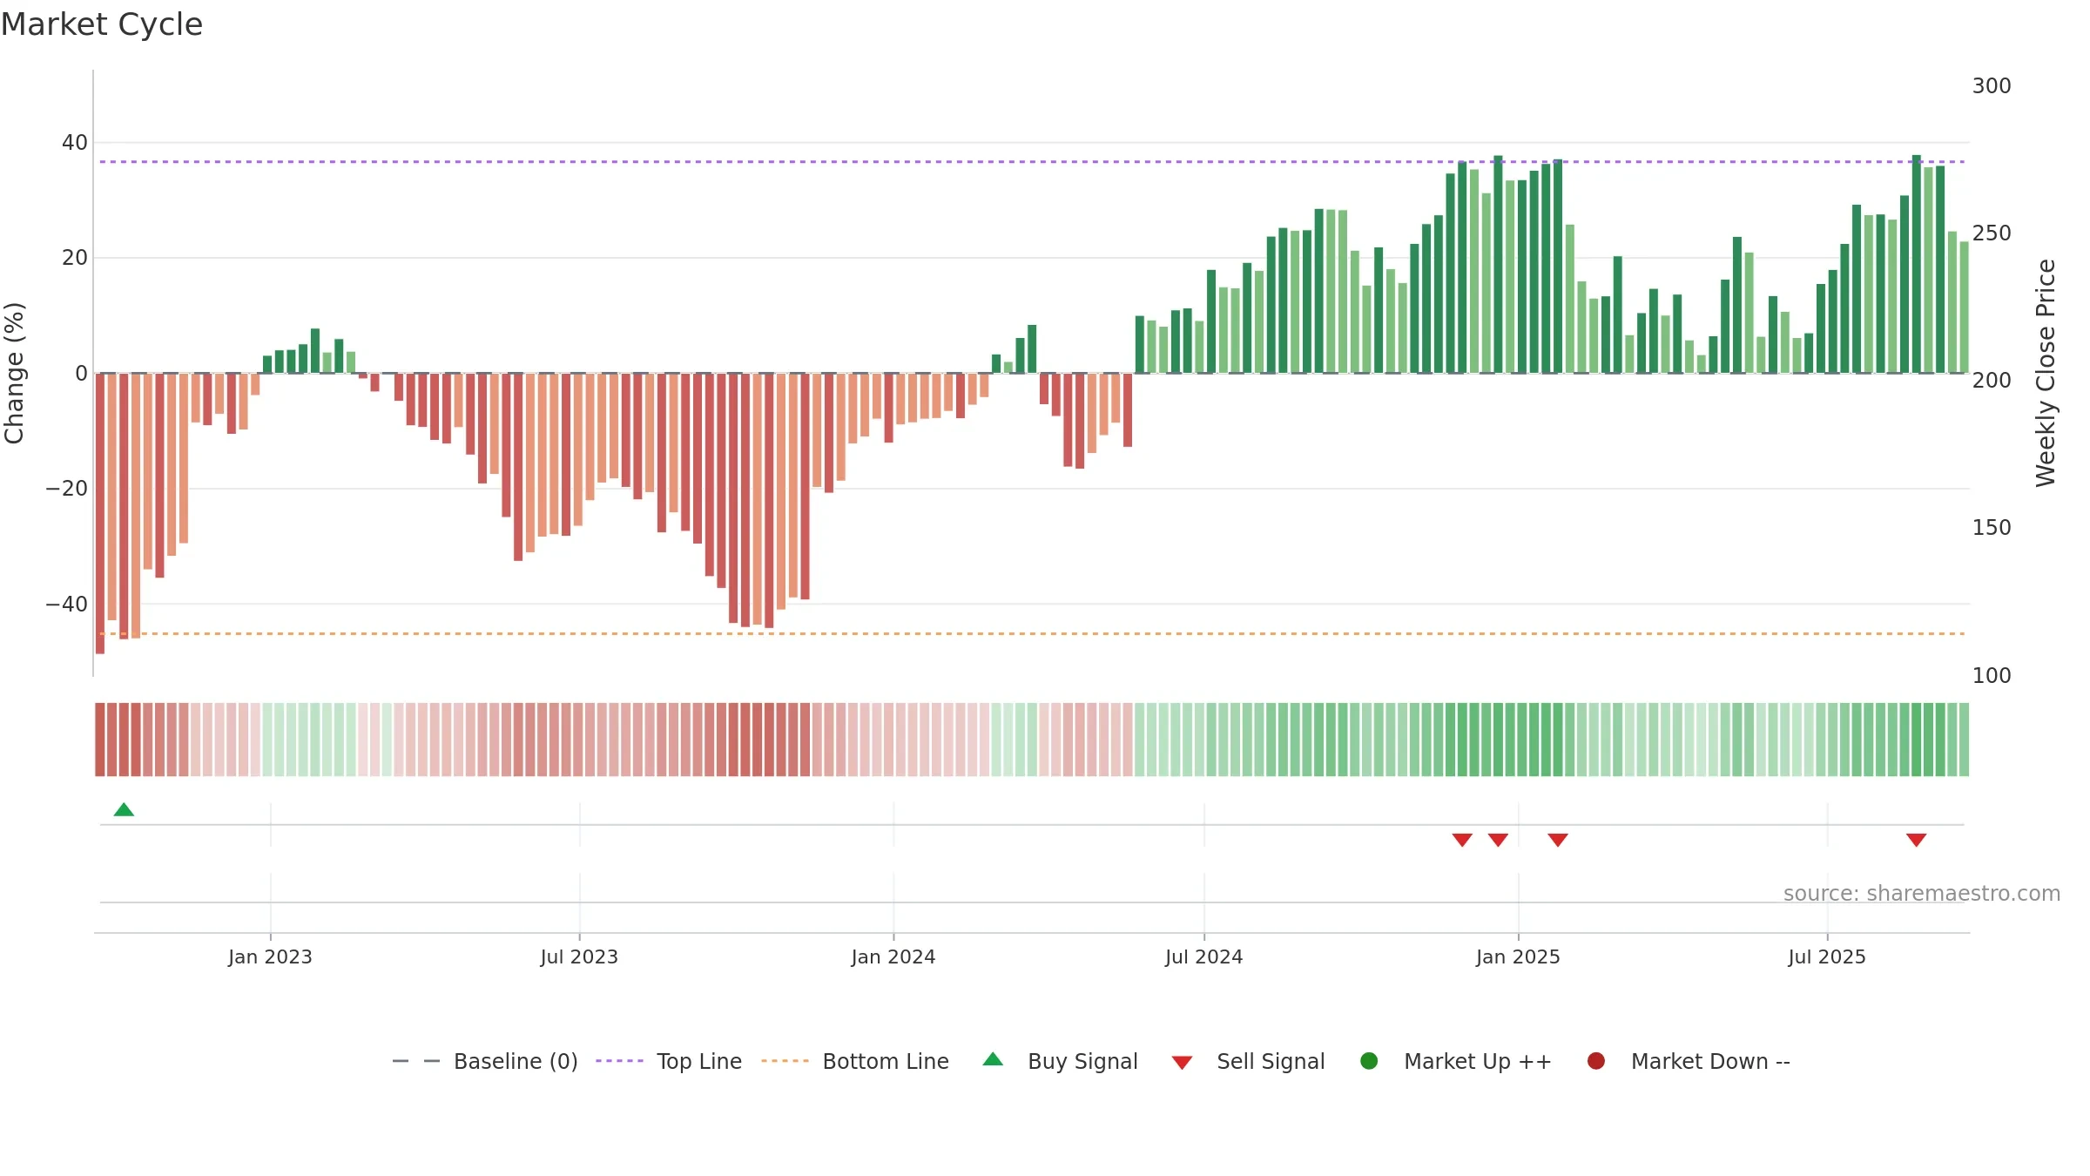2090x1176 pixels.
Task: Click the Jul 2025 axis label
Action: 1827,956
